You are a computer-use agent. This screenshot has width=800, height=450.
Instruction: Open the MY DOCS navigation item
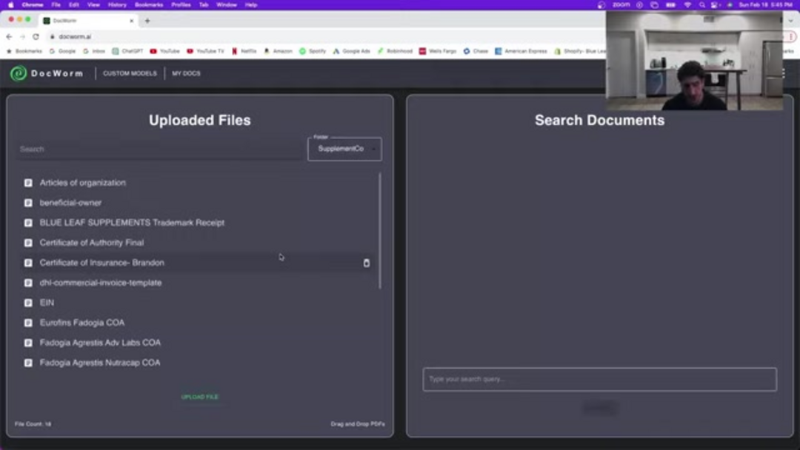(x=185, y=73)
